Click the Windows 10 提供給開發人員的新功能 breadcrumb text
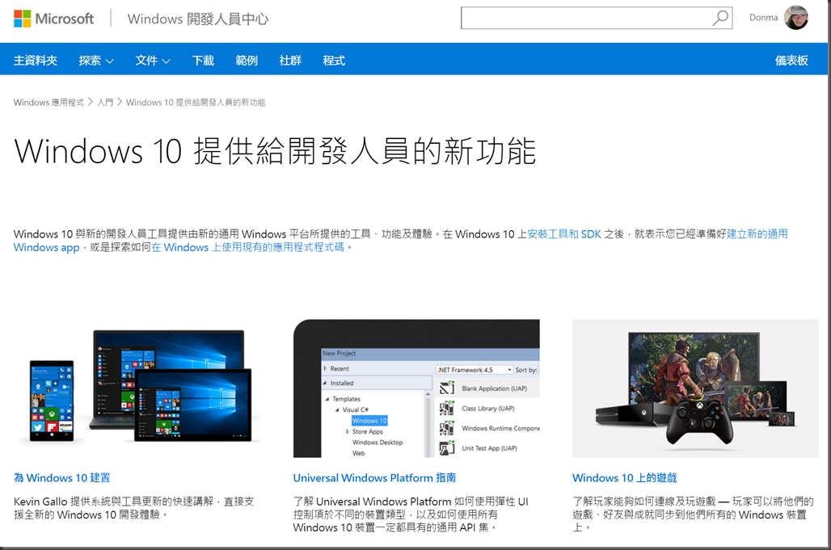The width and height of the screenshot is (831, 550). click(196, 102)
